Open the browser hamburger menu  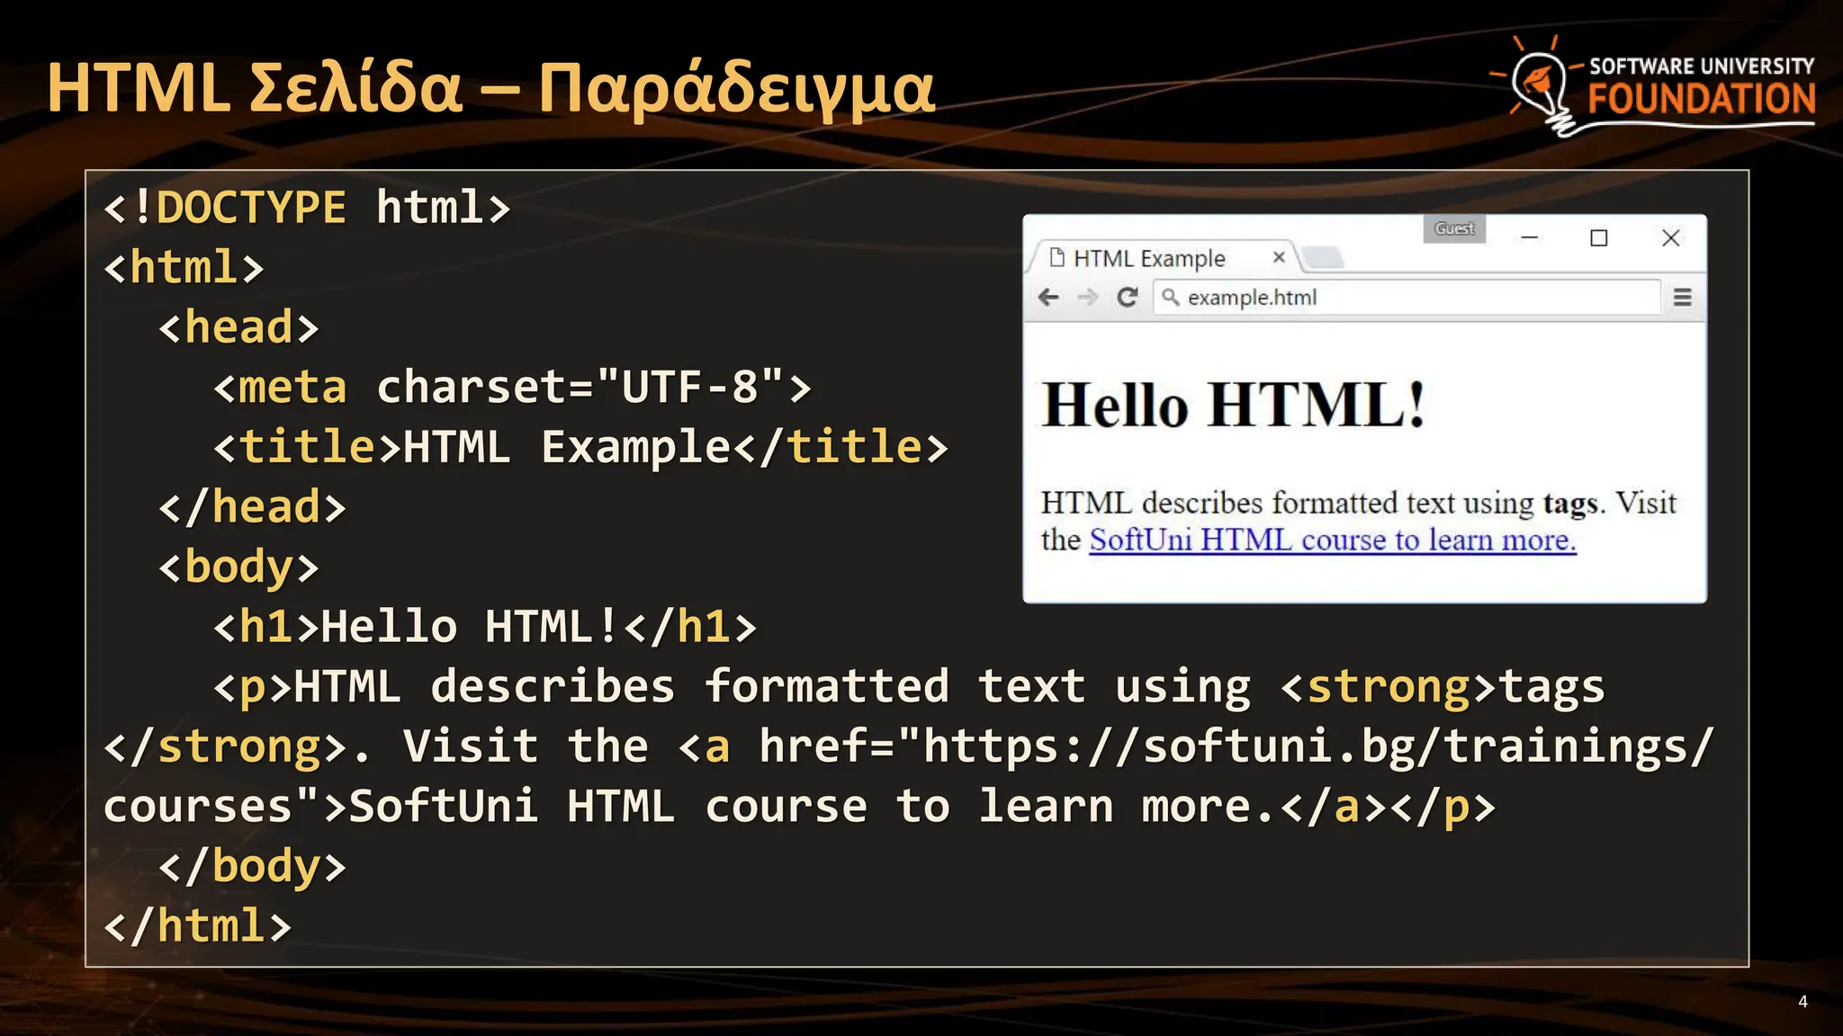[x=1682, y=297]
